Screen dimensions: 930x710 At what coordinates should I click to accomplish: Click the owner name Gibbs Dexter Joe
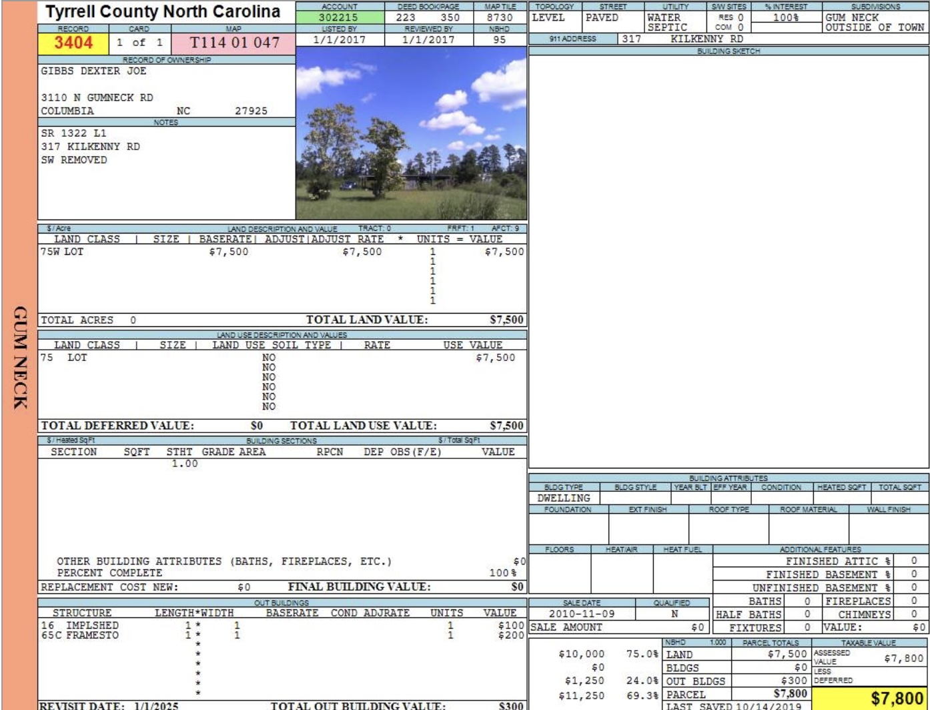[93, 71]
